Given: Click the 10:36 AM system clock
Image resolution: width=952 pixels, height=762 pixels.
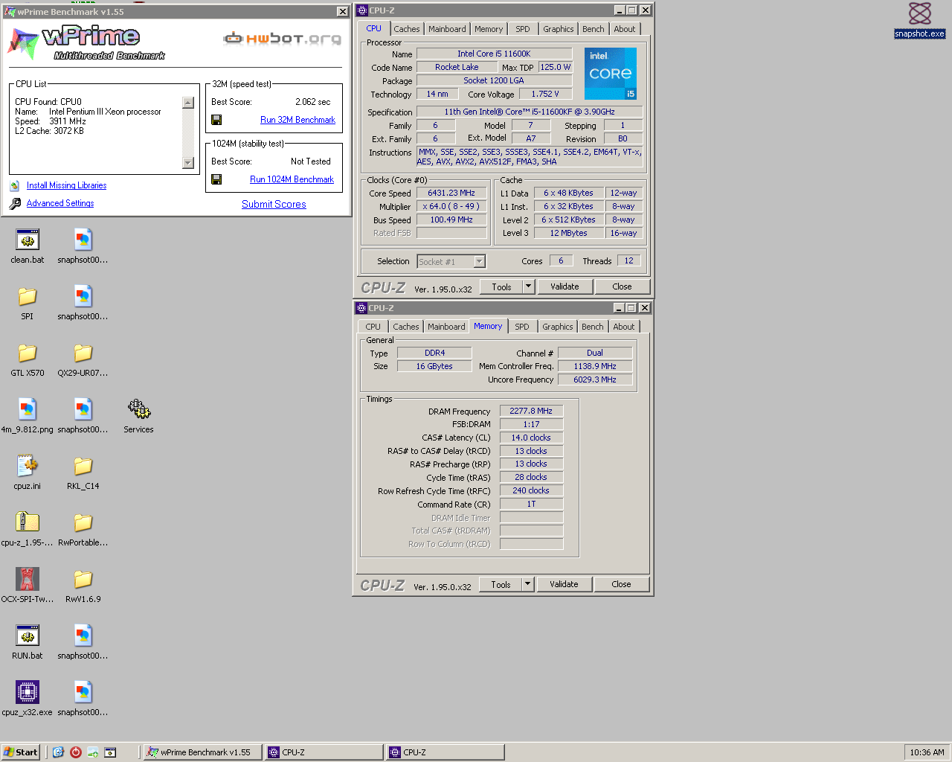Looking at the screenshot, I should click(927, 752).
